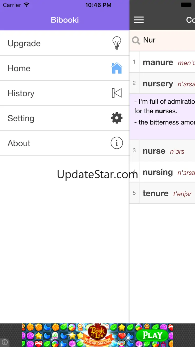Tap the History skip-back icon
The width and height of the screenshot is (195, 347).
[x=117, y=93]
